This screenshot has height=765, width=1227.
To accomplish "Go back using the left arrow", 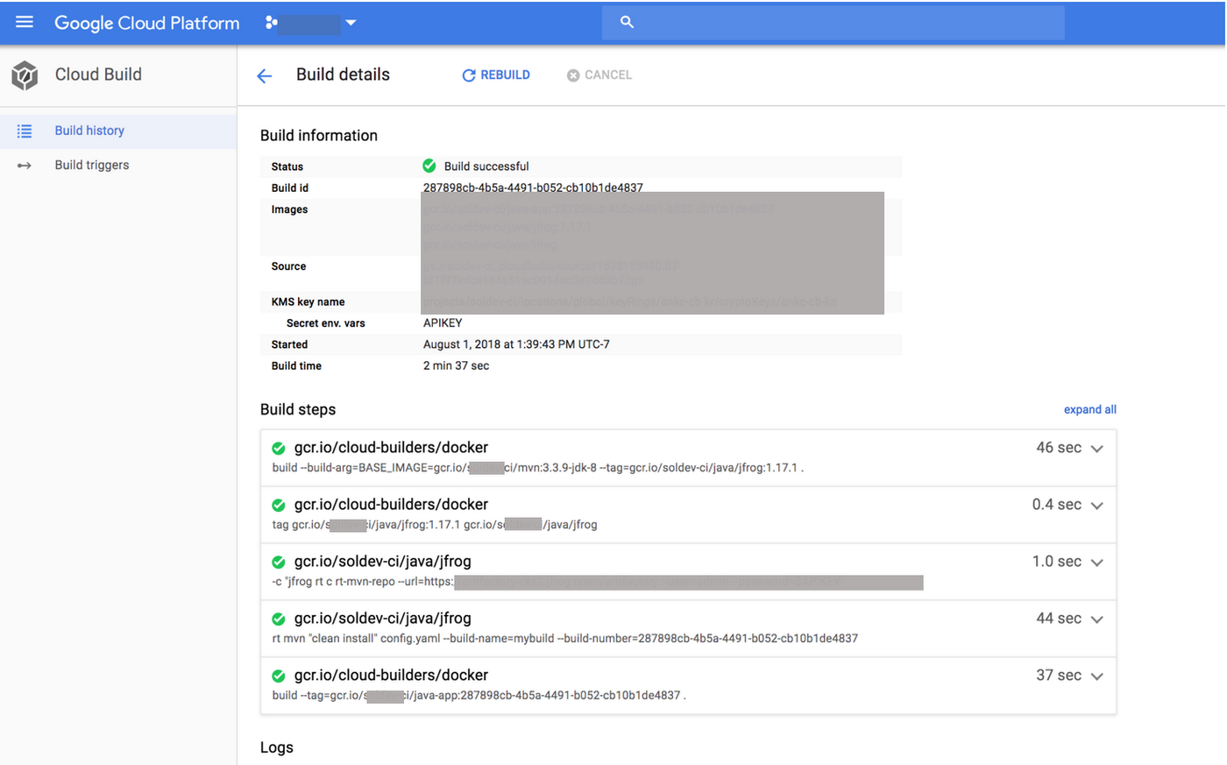I will tap(265, 76).
